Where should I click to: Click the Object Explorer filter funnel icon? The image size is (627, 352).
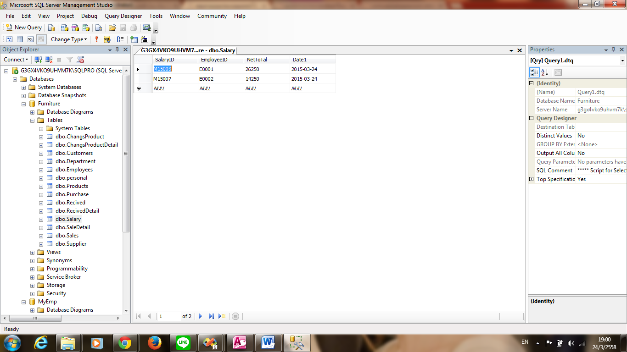point(70,60)
